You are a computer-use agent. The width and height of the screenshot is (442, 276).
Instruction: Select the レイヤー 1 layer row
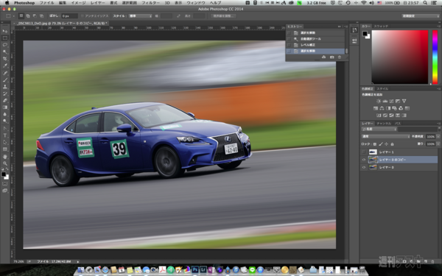point(399,152)
